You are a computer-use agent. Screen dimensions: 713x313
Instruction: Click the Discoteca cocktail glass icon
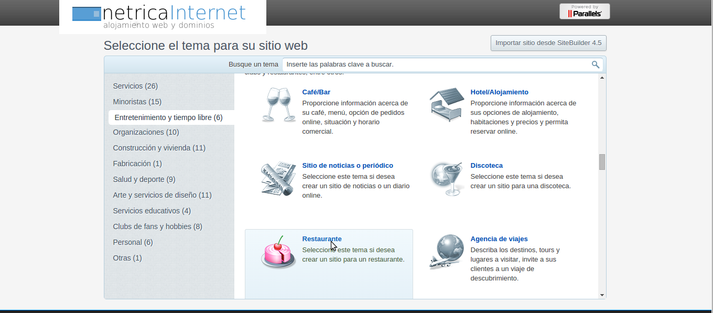446,179
